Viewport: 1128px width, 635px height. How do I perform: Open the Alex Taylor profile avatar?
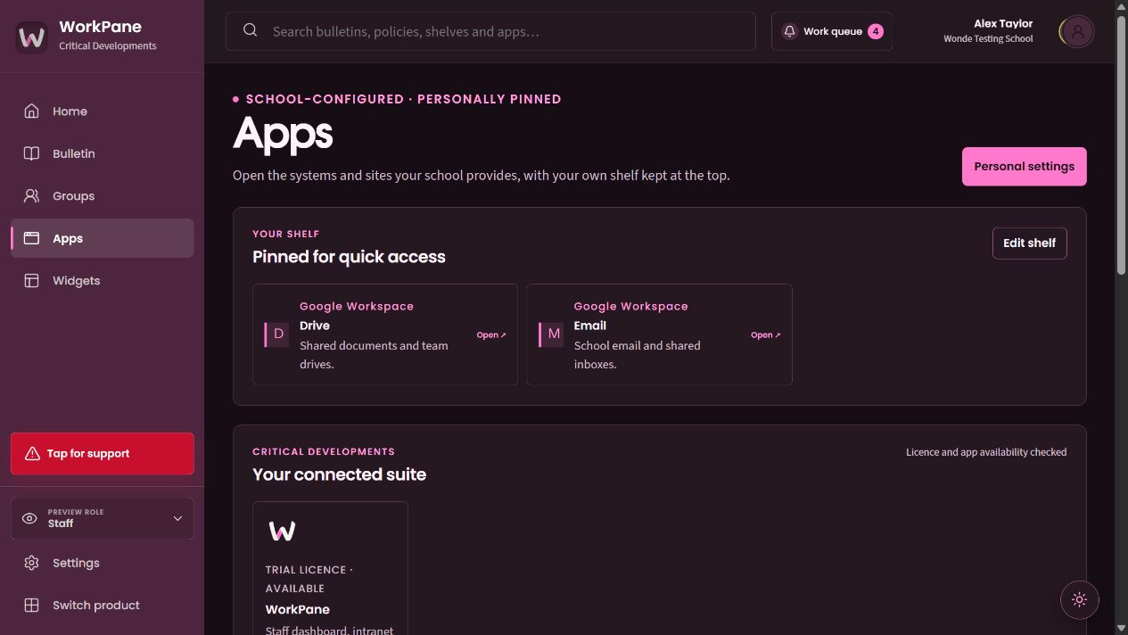pos(1077,32)
